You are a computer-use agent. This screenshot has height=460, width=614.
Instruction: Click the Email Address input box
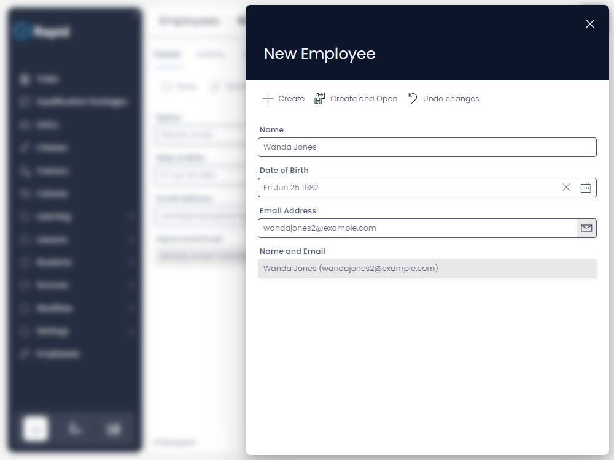(x=417, y=228)
